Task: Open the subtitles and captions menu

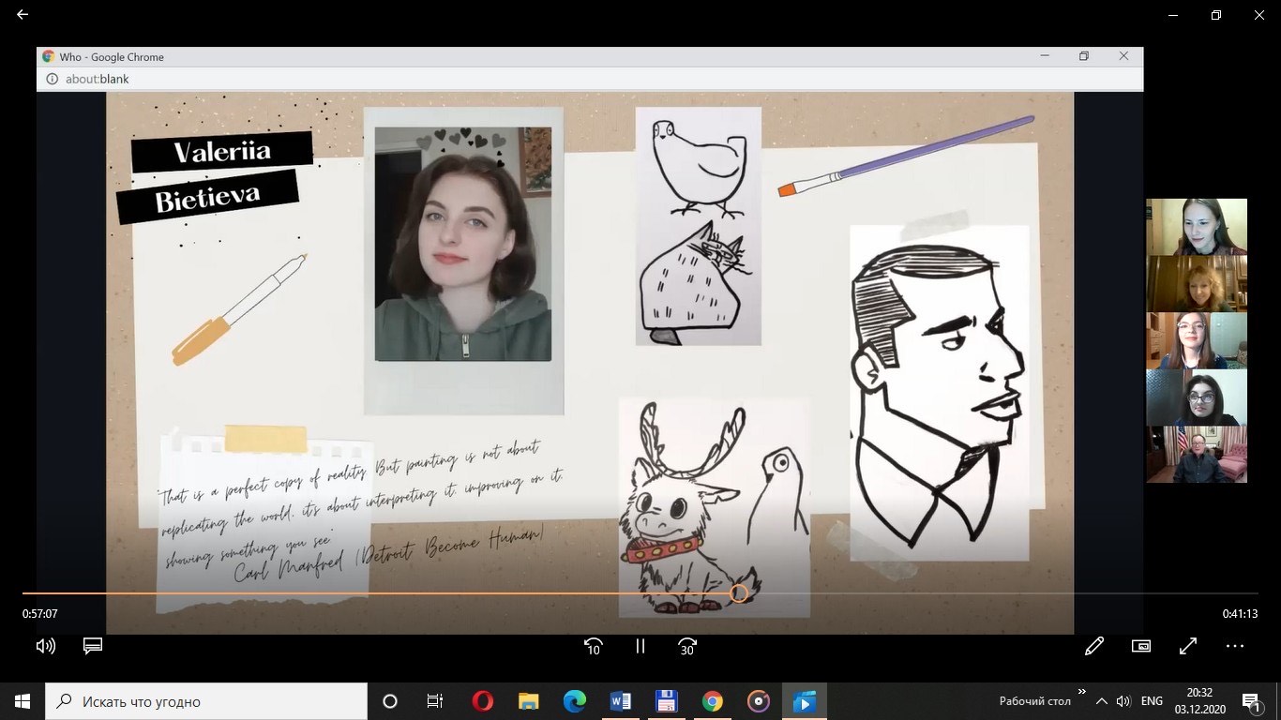Action: point(92,646)
